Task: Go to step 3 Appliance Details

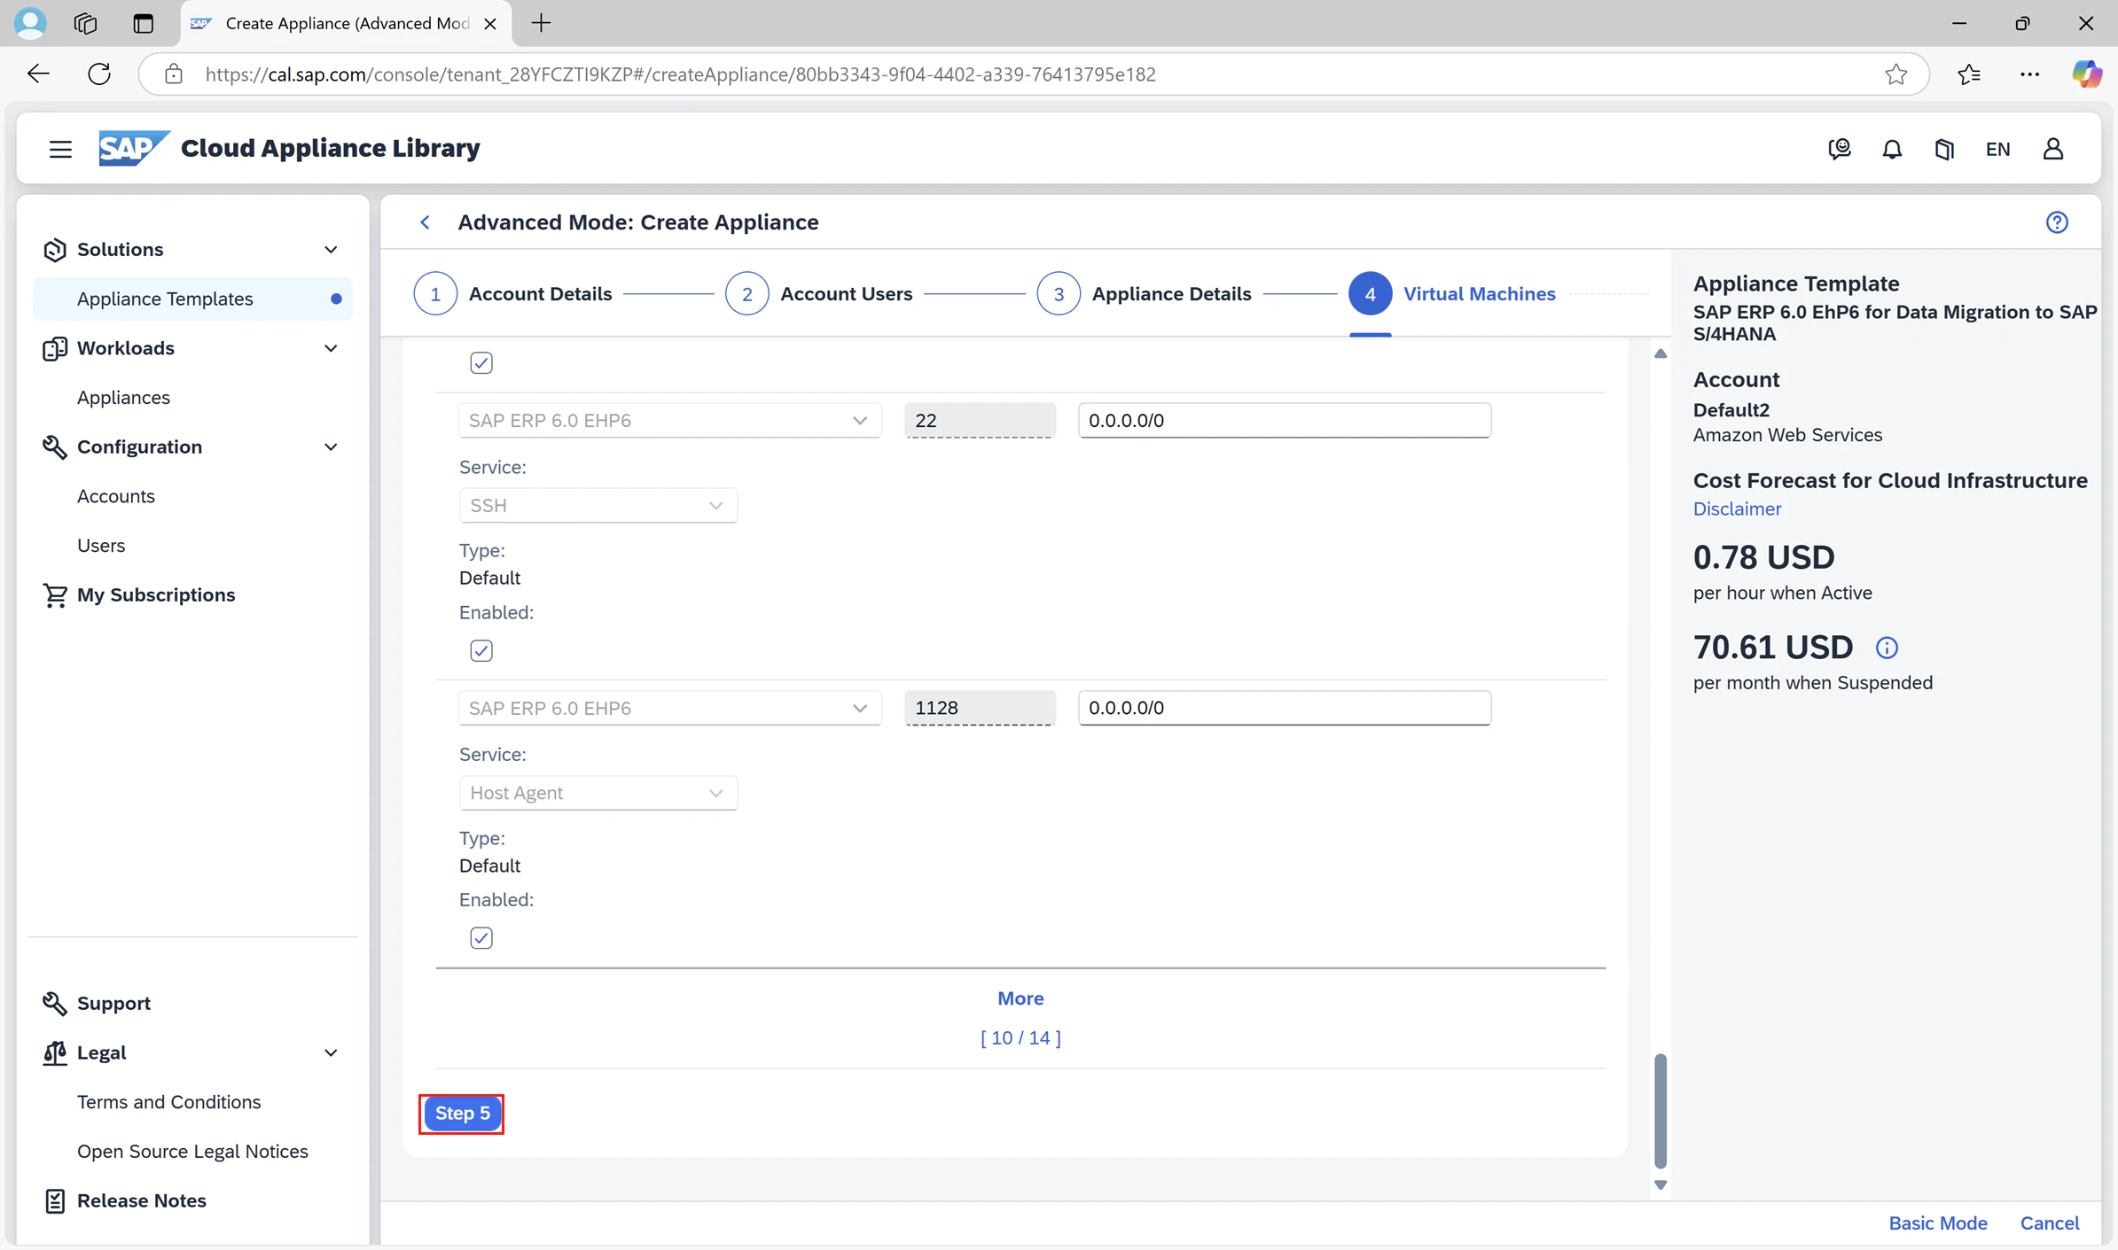Action: coord(1145,294)
